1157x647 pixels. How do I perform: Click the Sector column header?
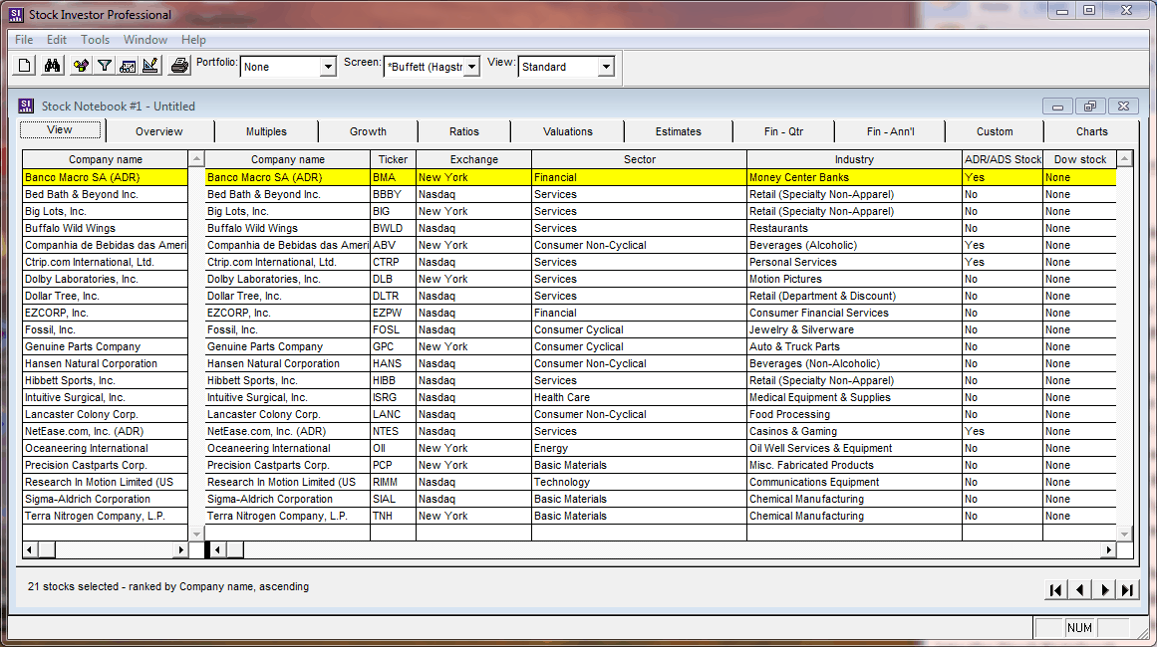[639, 159]
